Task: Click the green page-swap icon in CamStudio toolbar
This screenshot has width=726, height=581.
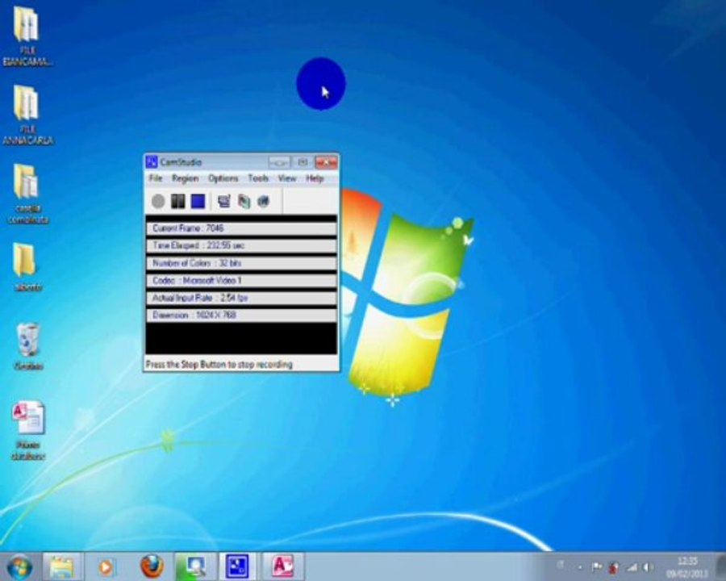Action: 244,201
